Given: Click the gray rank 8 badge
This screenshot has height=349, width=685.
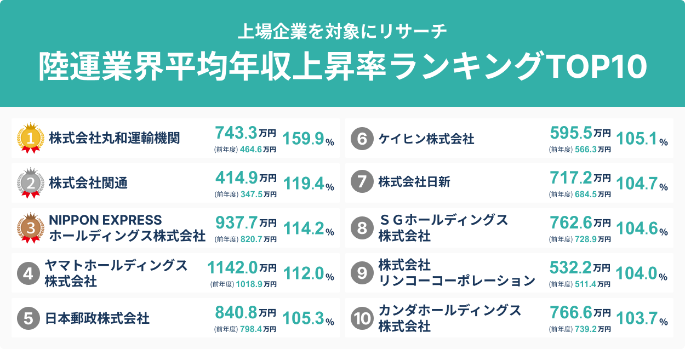Looking at the screenshot, I should coord(362,228).
